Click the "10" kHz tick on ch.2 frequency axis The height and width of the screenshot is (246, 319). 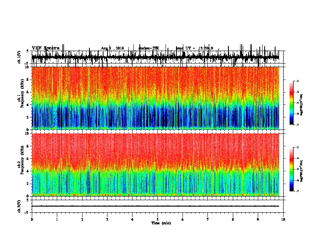tap(27, 133)
